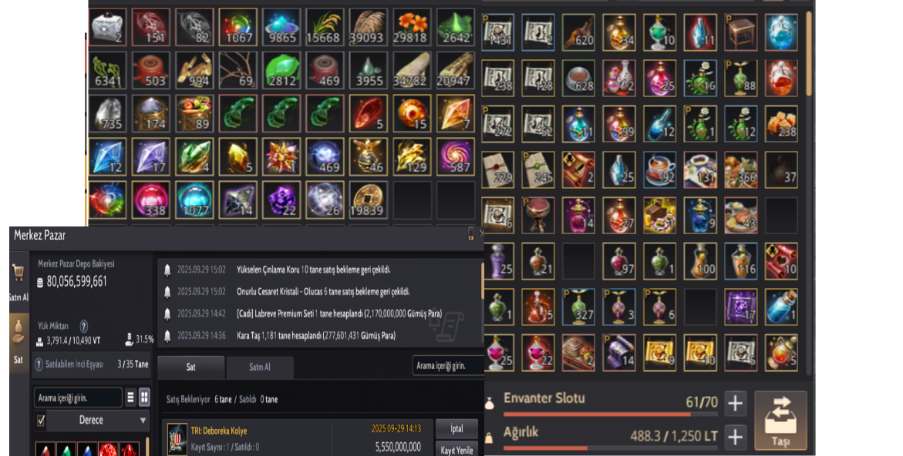Viewport: 903px width, 456px height.
Task: Toggle the checkbox beside Derece
Action: tap(40, 421)
